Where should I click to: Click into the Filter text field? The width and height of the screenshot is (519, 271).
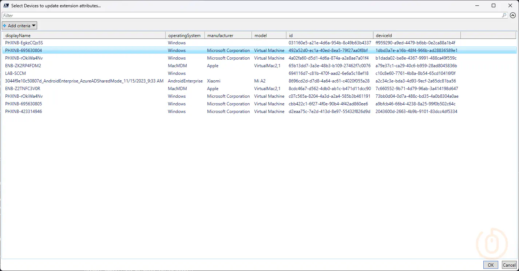[x=251, y=15]
